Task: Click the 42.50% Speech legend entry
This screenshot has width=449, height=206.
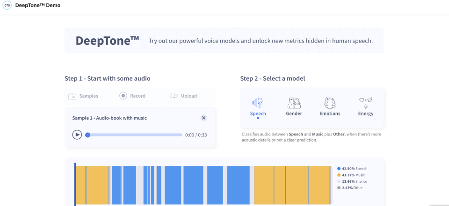Action: pos(352,169)
